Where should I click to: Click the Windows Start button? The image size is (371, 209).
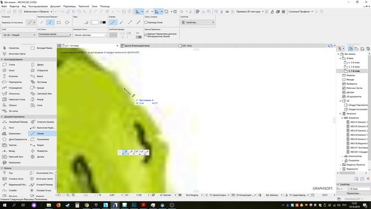(4, 205)
